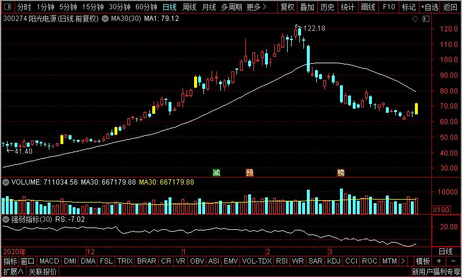462x278 pixels.
Task: Select the VOL-TDX indicator
Action: pos(257,261)
